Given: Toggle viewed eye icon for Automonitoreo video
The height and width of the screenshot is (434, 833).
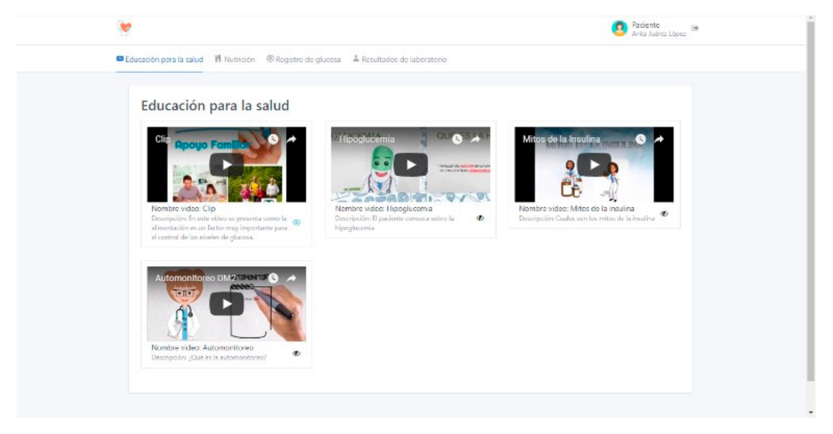Looking at the screenshot, I should [x=296, y=354].
